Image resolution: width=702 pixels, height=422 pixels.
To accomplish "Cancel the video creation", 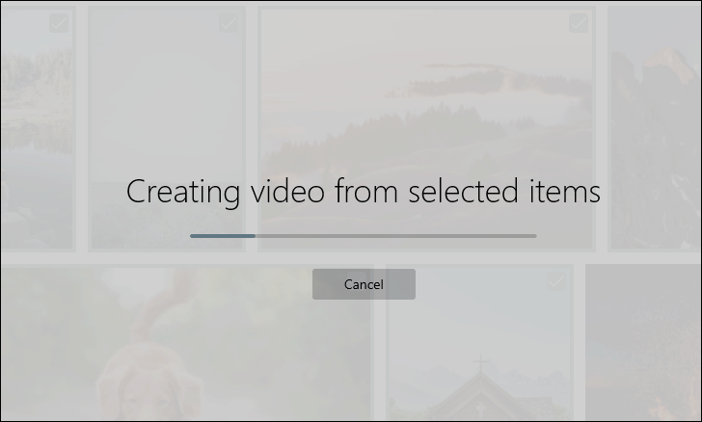I will pyautogui.click(x=364, y=284).
